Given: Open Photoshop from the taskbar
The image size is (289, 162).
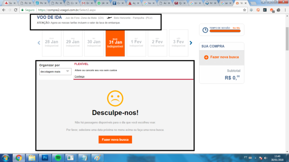Looking at the screenshot, I should click(45, 158).
